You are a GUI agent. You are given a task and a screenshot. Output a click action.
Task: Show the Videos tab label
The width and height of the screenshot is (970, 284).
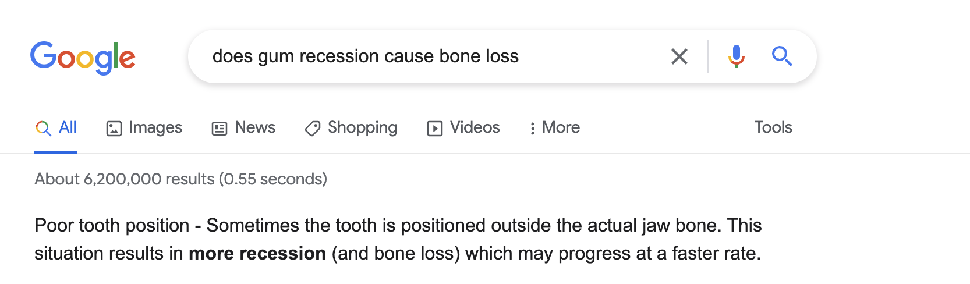point(475,127)
